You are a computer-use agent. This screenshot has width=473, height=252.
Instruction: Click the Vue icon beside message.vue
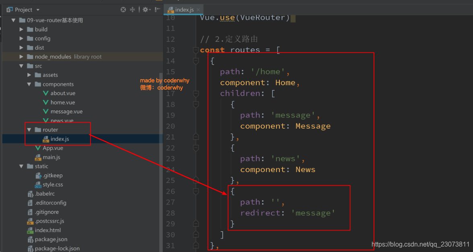click(45, 111)
